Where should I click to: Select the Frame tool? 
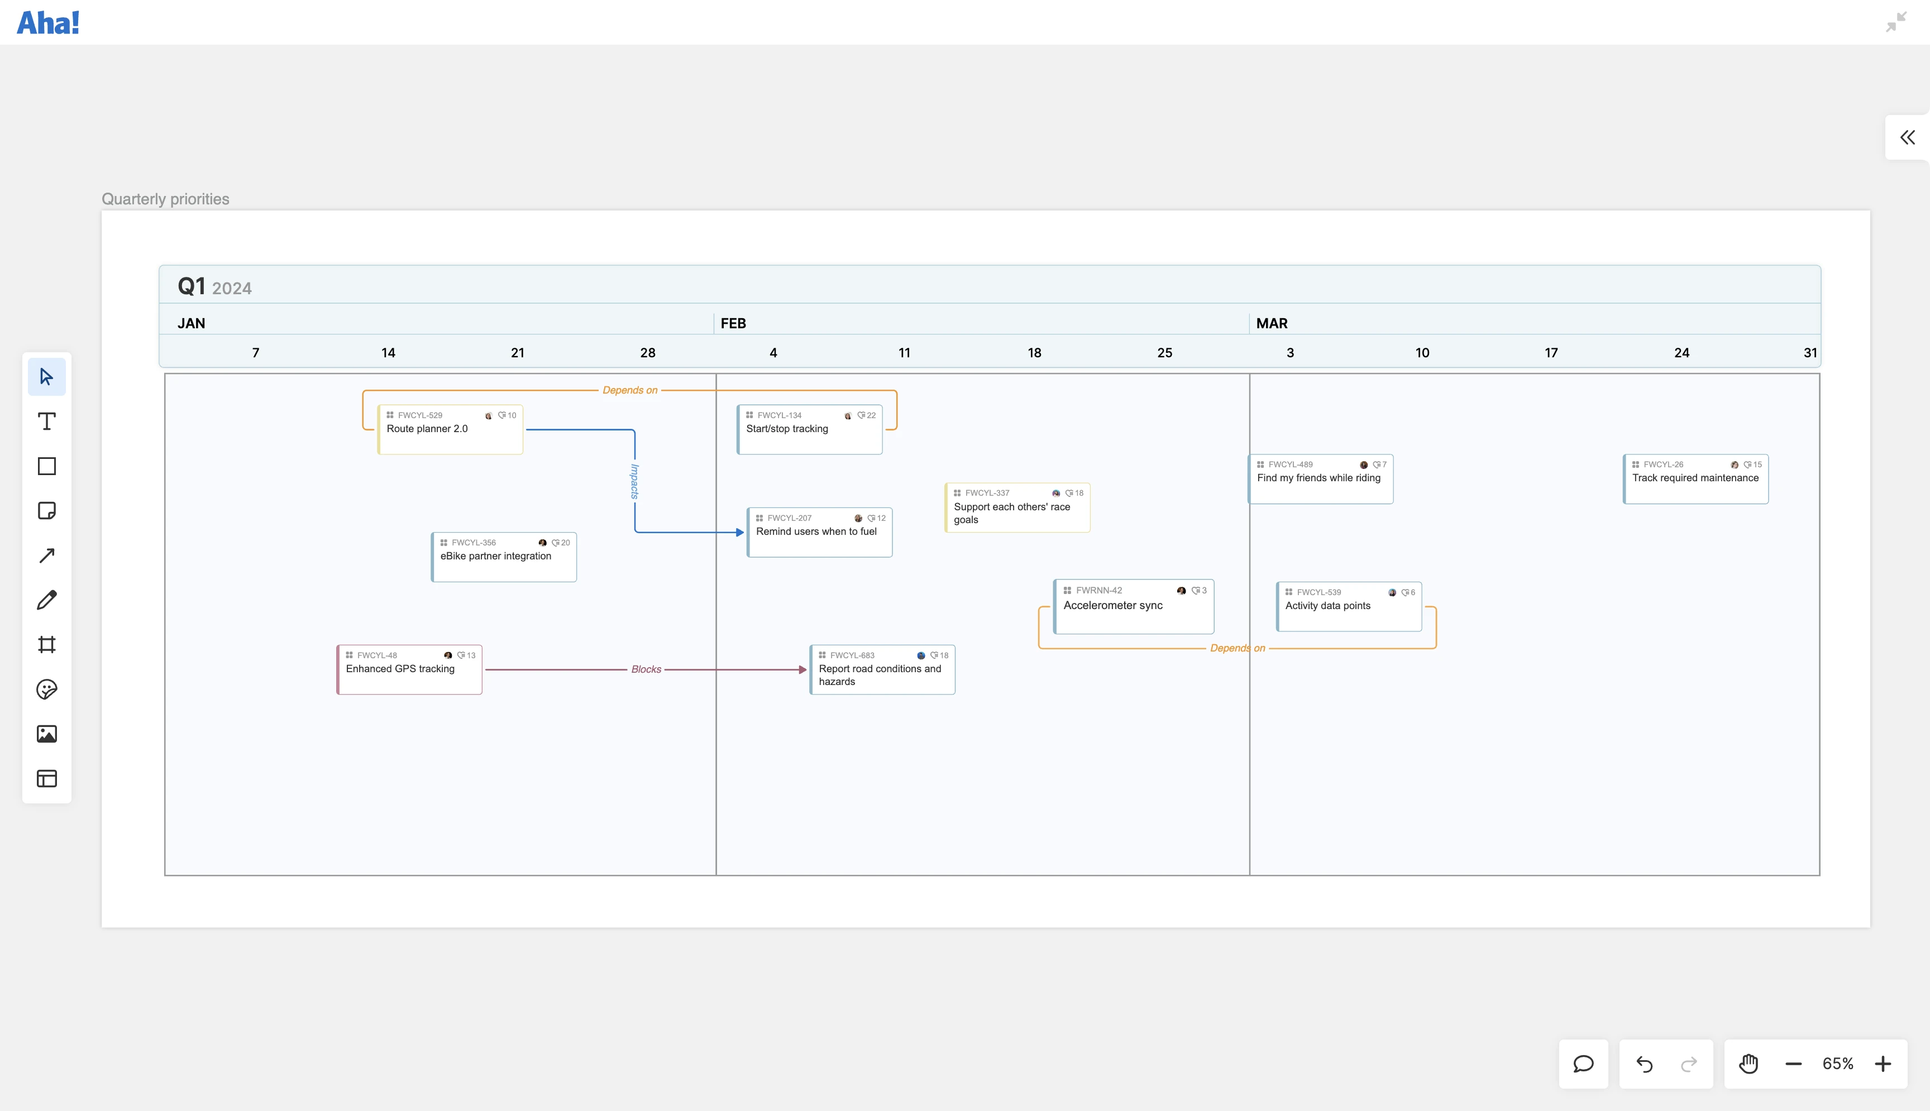[46, 645]
